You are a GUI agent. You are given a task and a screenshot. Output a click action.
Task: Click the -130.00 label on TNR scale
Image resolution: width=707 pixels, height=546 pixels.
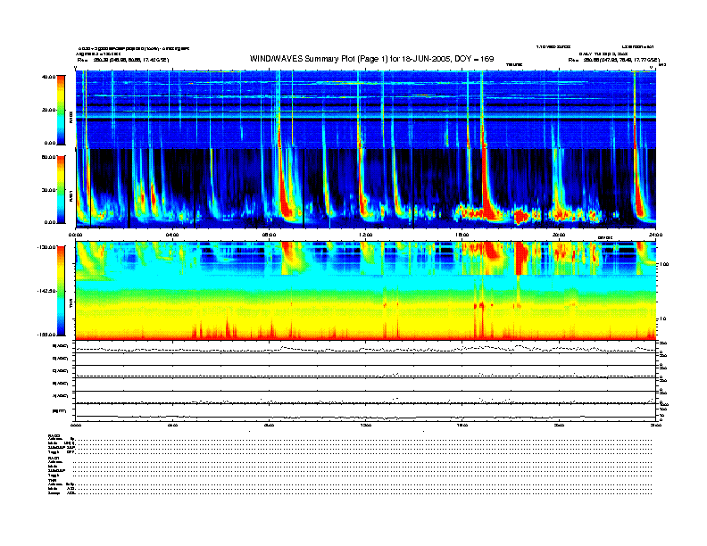pyautogui.click(x=46, y=247)
